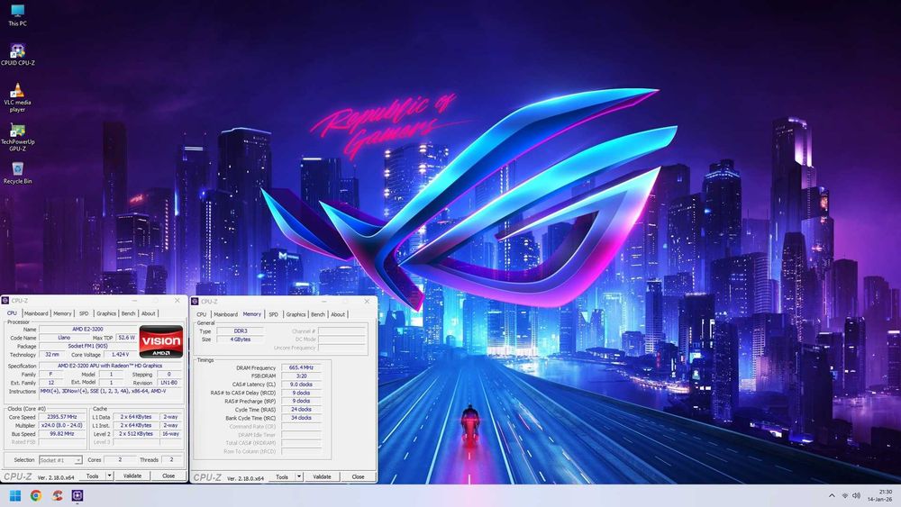
Task: Click the Close button in left CPU-Z window
Action: (168, 476)
